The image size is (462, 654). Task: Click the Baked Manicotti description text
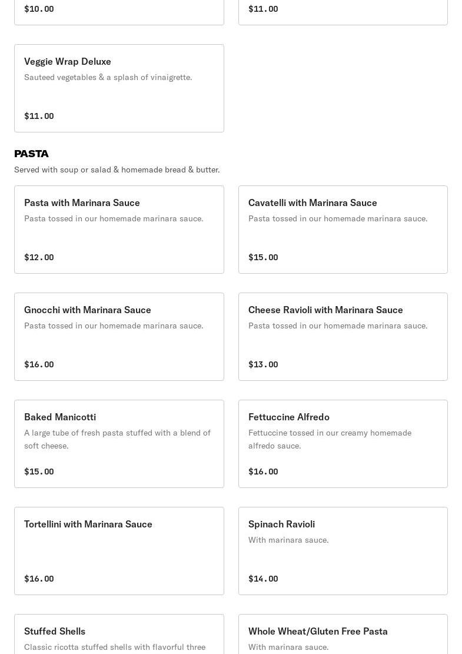click(117, 439)
